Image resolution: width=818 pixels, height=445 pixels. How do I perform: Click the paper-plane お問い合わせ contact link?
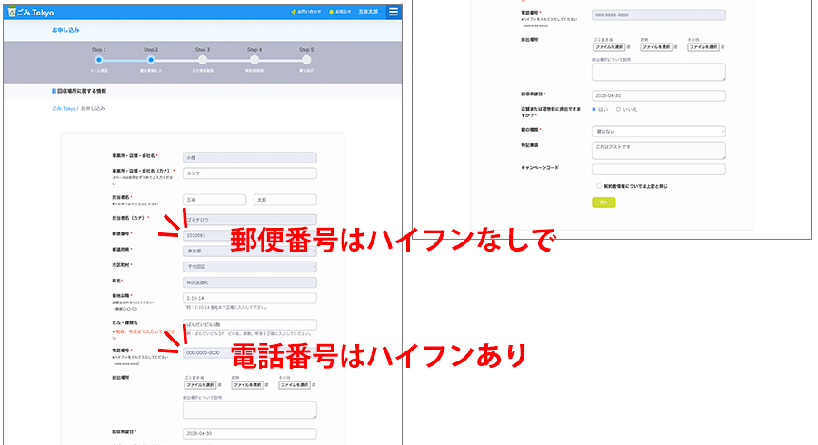(x=305, y=12)
